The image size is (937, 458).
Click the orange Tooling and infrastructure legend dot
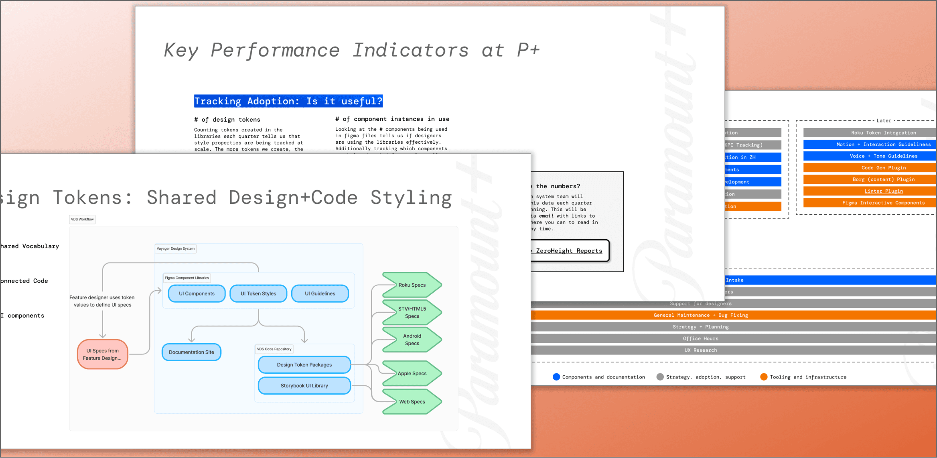764,377
